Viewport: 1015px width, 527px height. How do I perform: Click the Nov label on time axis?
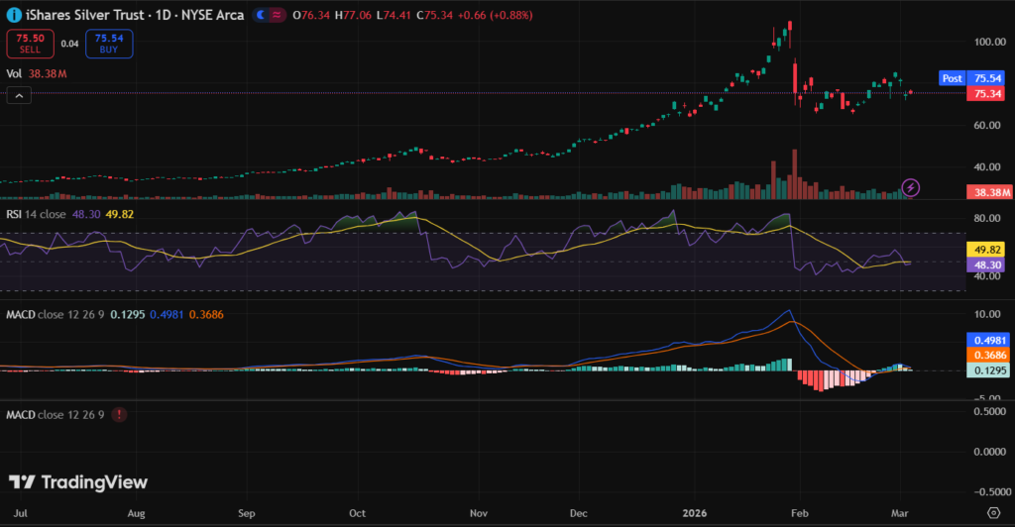coord(479,515)
